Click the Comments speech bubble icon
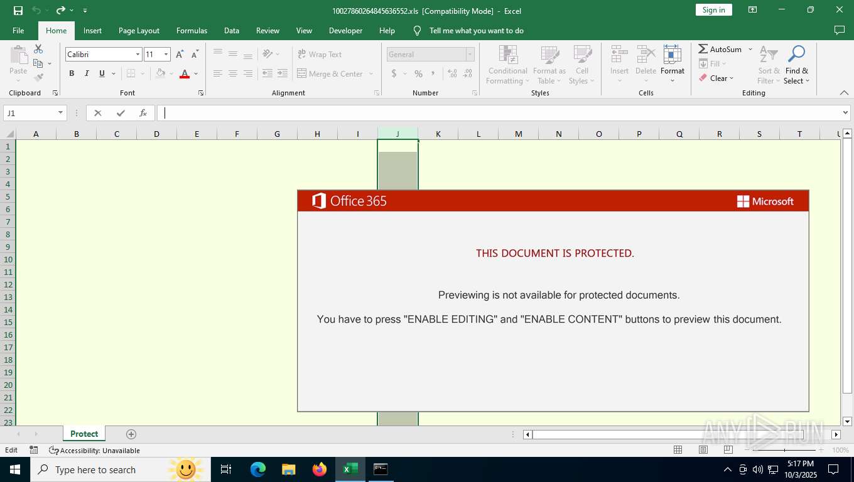Viewport: 854px width, 482px height. click(x=839, y=30)
